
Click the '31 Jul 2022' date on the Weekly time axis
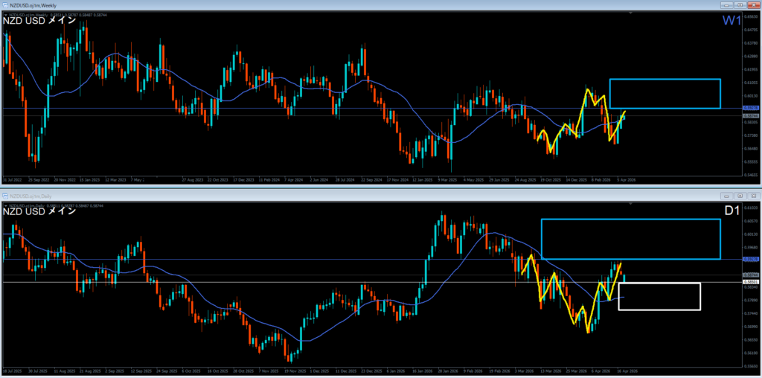(12, 179)
